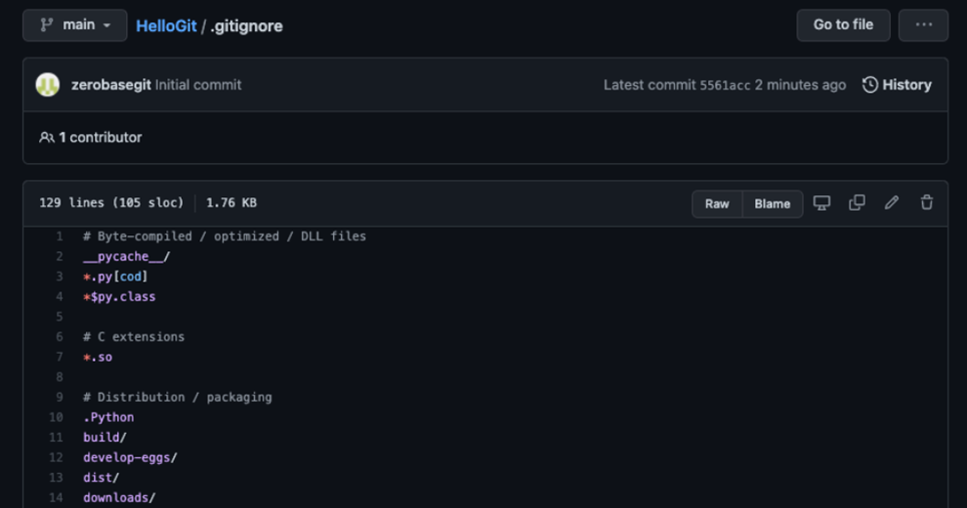
Task: Open the Blame view
Action: 772,204
